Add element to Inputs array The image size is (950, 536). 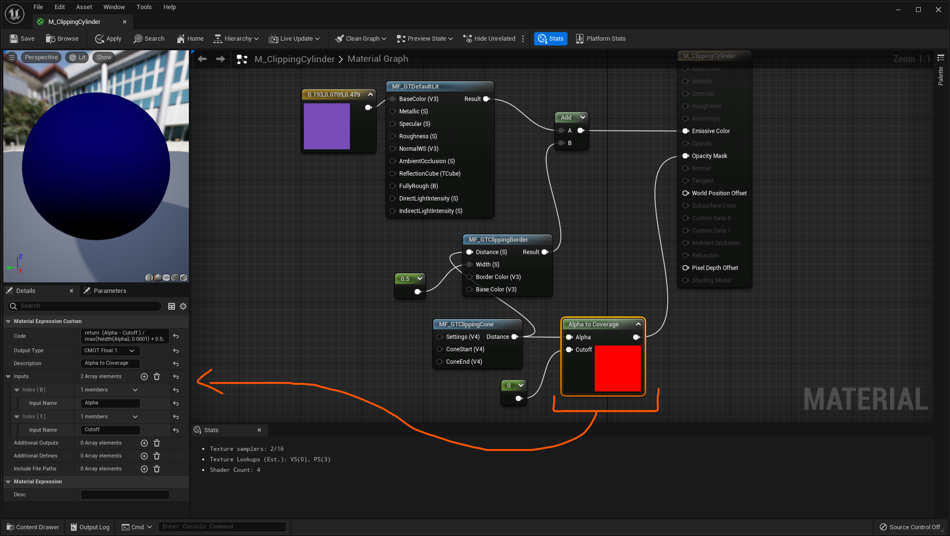click(144, 377)
